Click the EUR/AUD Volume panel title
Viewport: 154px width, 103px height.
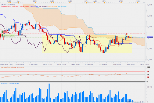coord(10,84)
